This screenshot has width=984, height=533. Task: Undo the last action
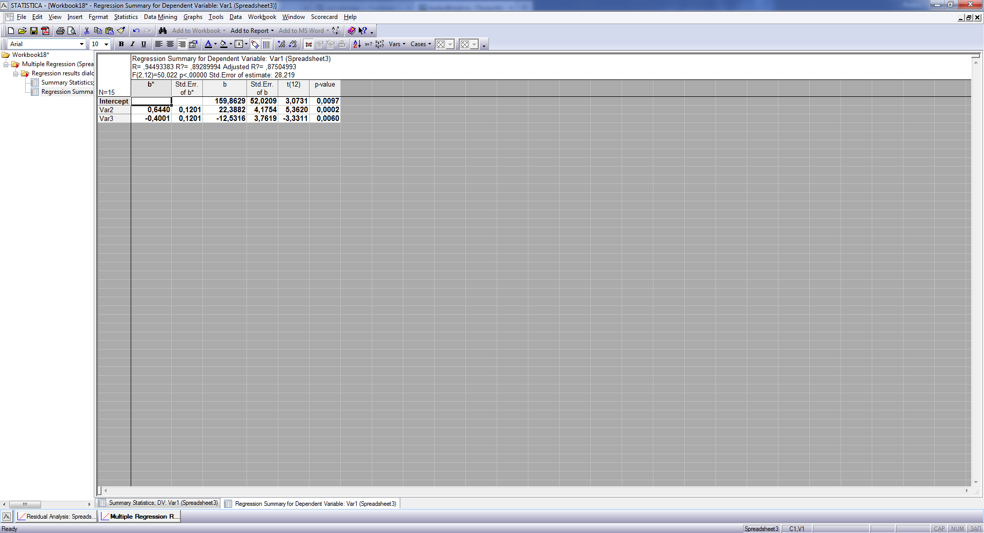[136, 31]
